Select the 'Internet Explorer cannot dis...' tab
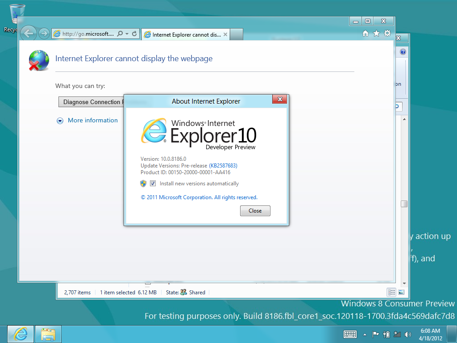Viewport: 457px width, 343px height. click(186, 35)
